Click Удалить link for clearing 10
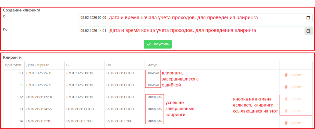The height and width of the screenshot is (129, 315). point(297,75)
